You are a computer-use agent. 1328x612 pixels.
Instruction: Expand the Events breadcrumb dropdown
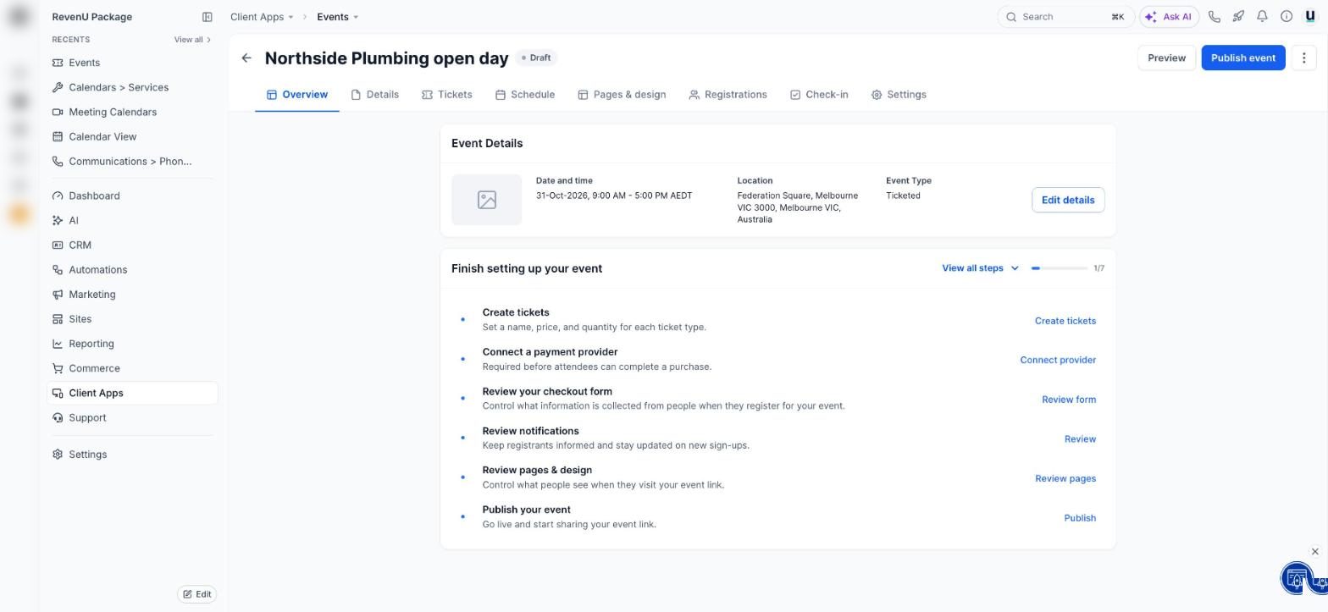pos(337,17)
